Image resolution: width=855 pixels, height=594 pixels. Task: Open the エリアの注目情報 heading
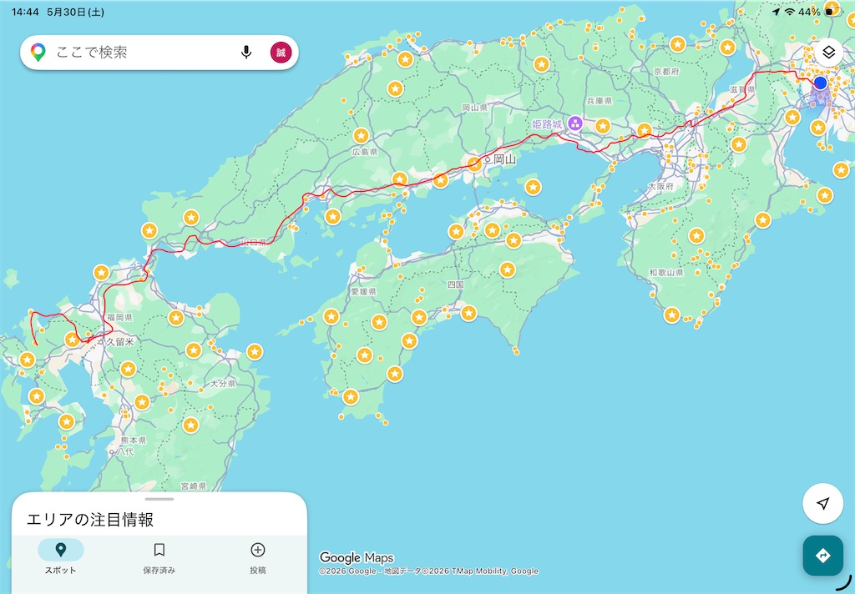point(90,520)
